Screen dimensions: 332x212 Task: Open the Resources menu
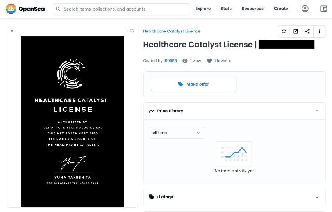252,9
